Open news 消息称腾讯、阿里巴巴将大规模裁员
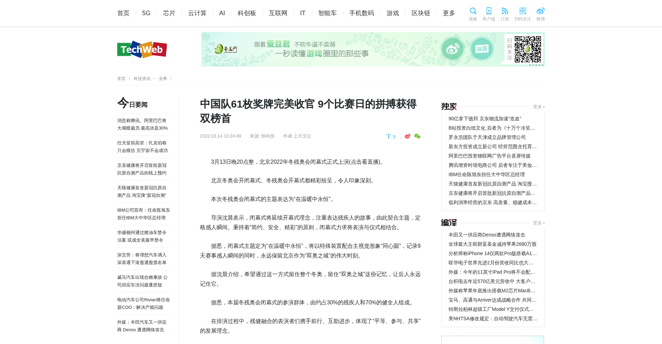Screen dimensions: 662x344 (142, 124)
